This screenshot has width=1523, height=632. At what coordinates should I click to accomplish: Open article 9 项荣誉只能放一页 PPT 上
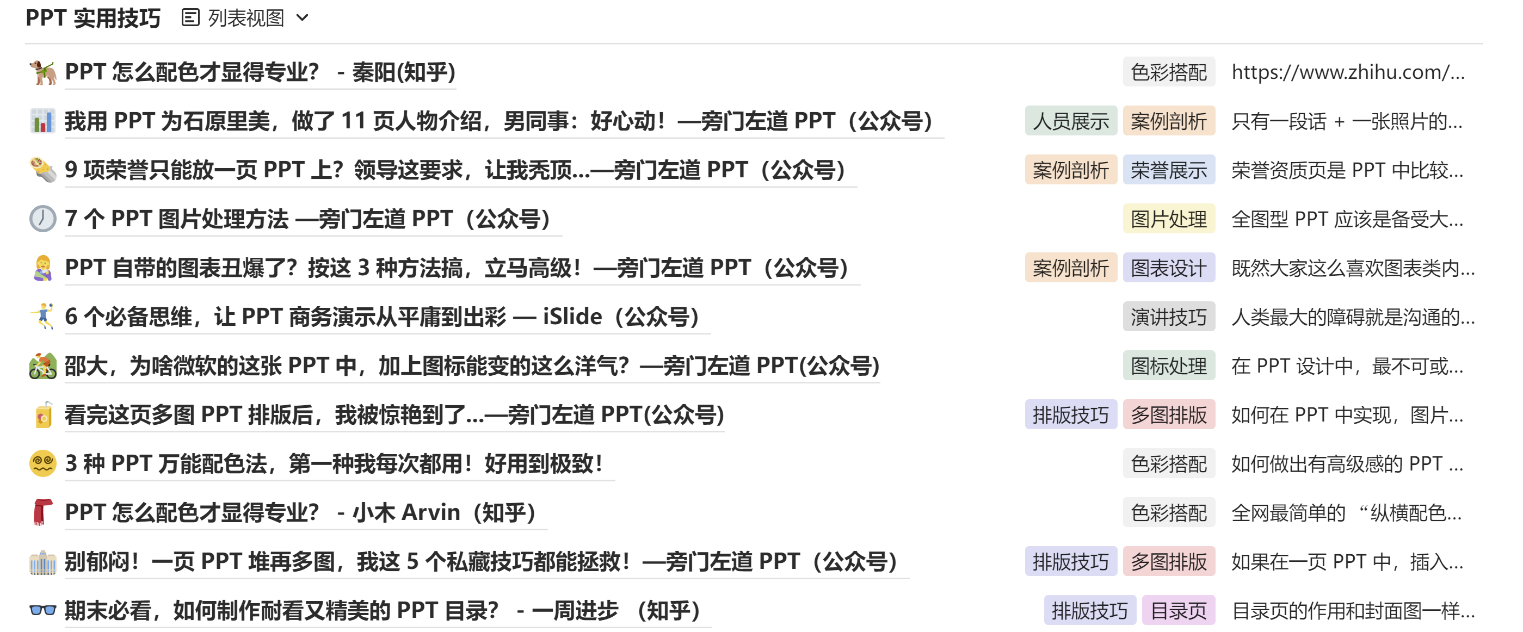pos(455,170)
